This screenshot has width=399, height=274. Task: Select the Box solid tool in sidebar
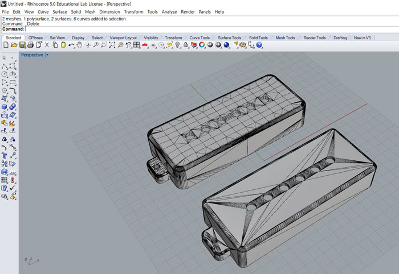[5, 107]
